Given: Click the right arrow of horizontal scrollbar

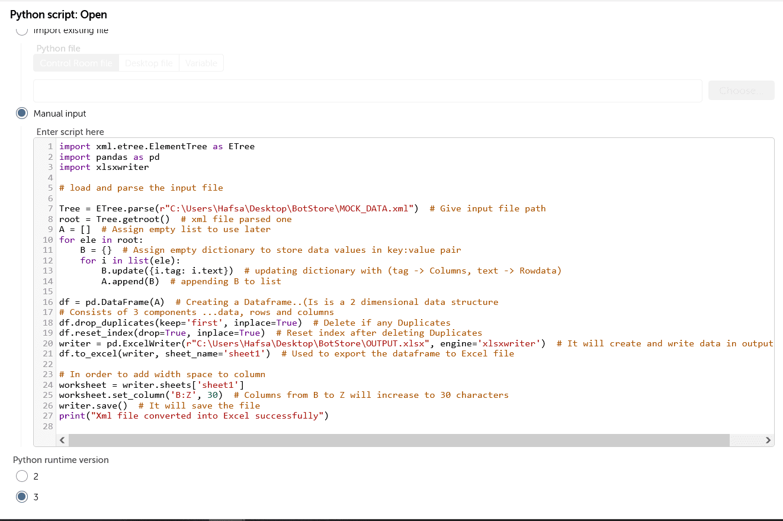Looking at the screenshot, I should click(x=768, y=440).
